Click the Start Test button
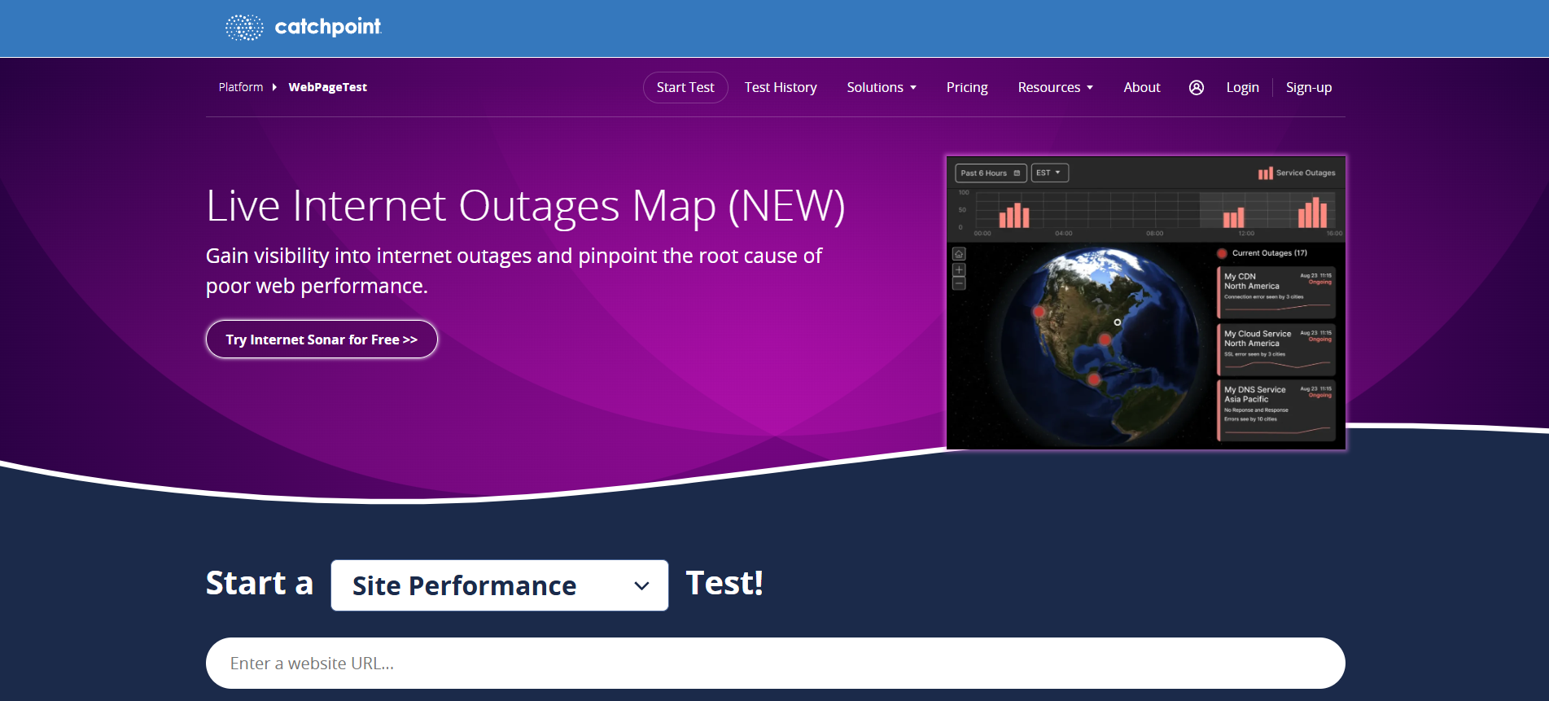Screen dimensions: 1549x701 click(x=685, y=87)
